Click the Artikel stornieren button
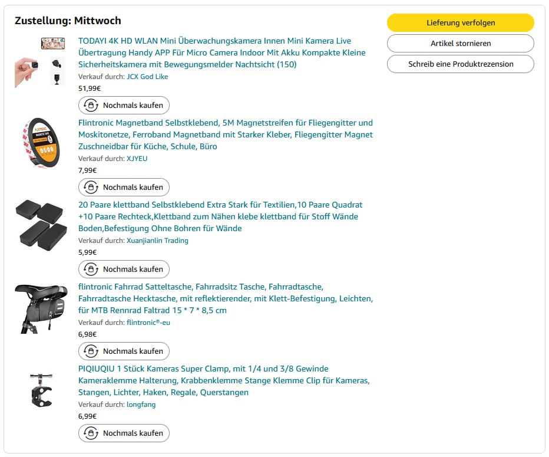The height and width of the screenshot is (457, 549). tap(460, 43)
